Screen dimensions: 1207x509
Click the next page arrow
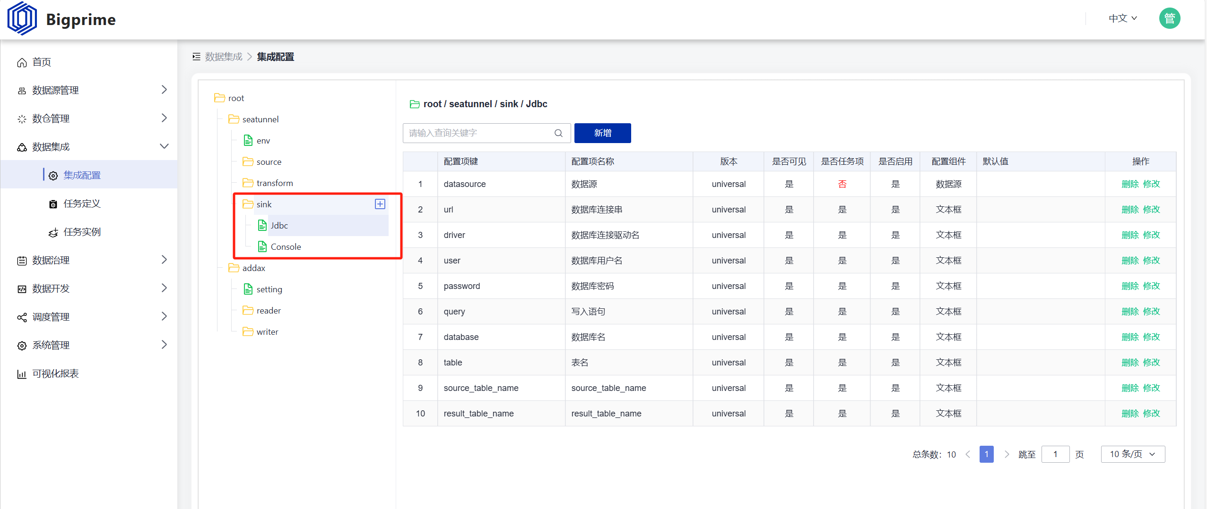coord(1007,454)
